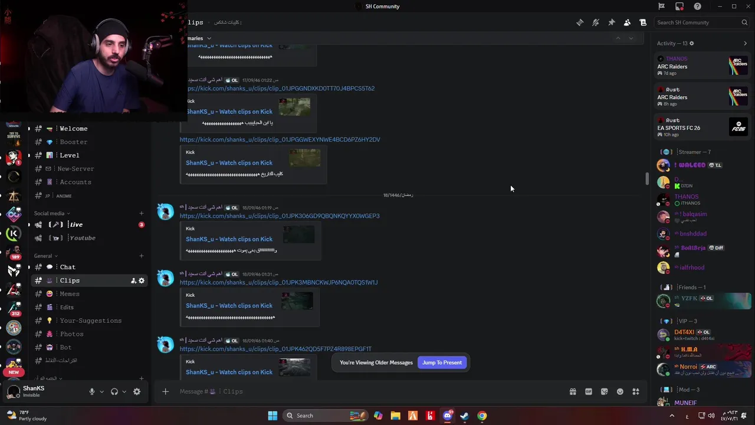This screenshot has height=425, width=755.
Task: Open the kick clip link ending HY2DV
Action: [280, 140]
